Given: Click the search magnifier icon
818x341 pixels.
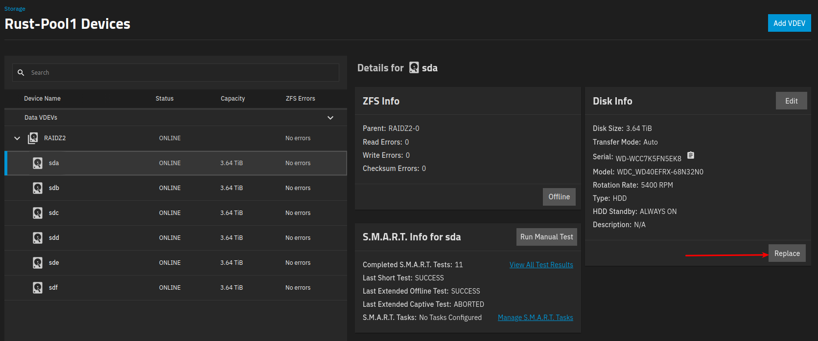Looking at the screenshot, I should click(21, 73).
